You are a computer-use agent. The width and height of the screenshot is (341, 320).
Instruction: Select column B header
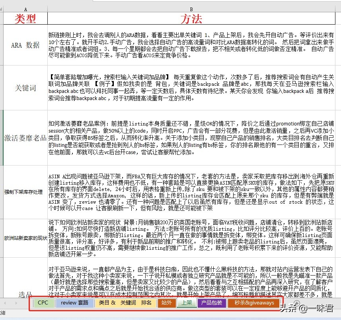(x=191, y=9)
